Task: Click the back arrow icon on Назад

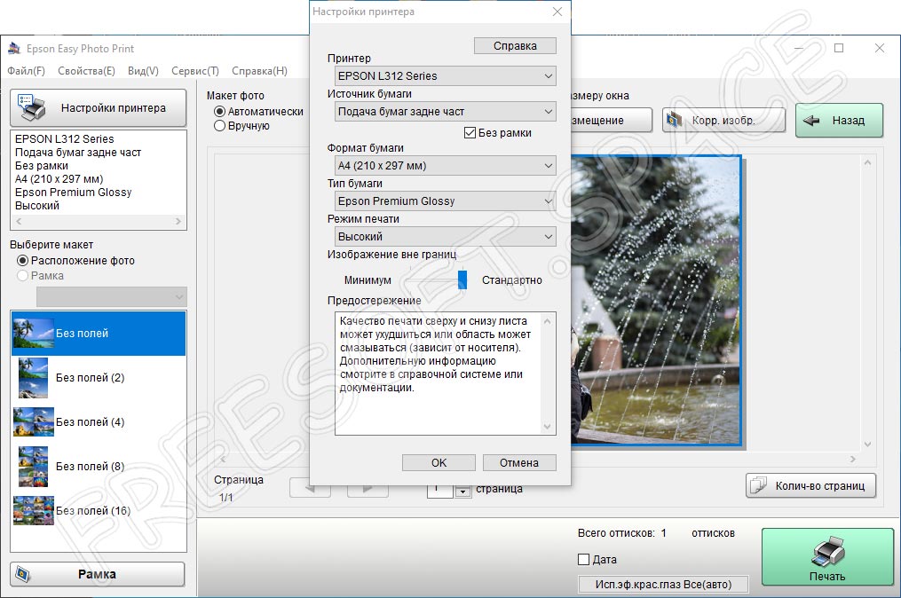Action: click(x=810, y=120)
